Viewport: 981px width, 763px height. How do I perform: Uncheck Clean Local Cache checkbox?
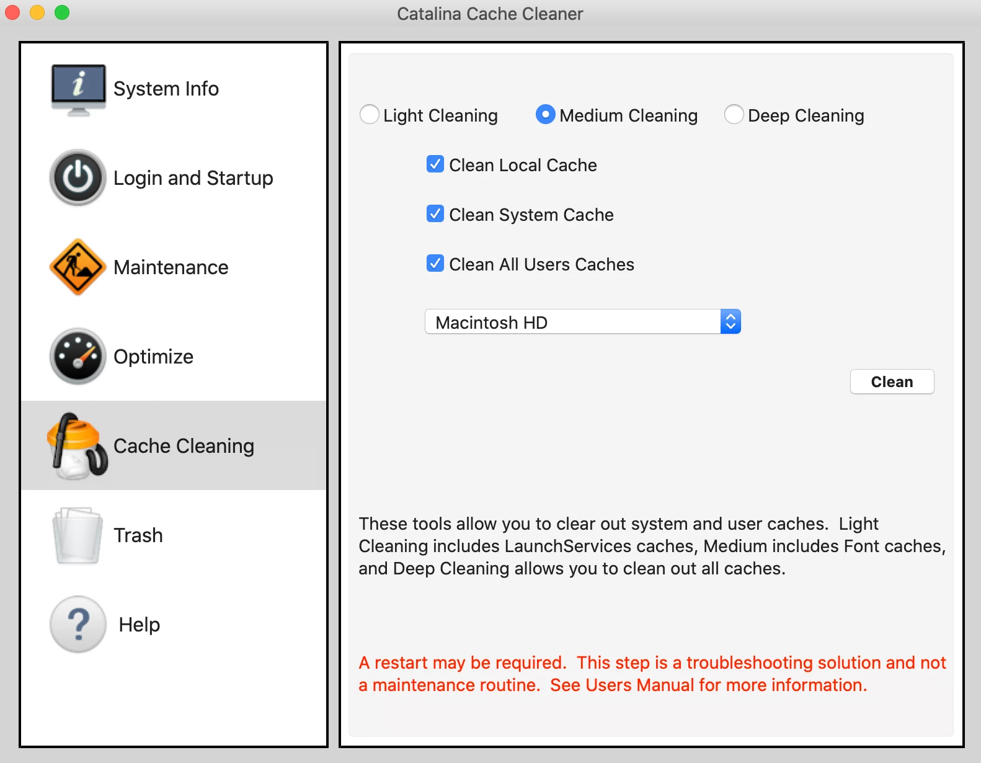tap(435, 164)
